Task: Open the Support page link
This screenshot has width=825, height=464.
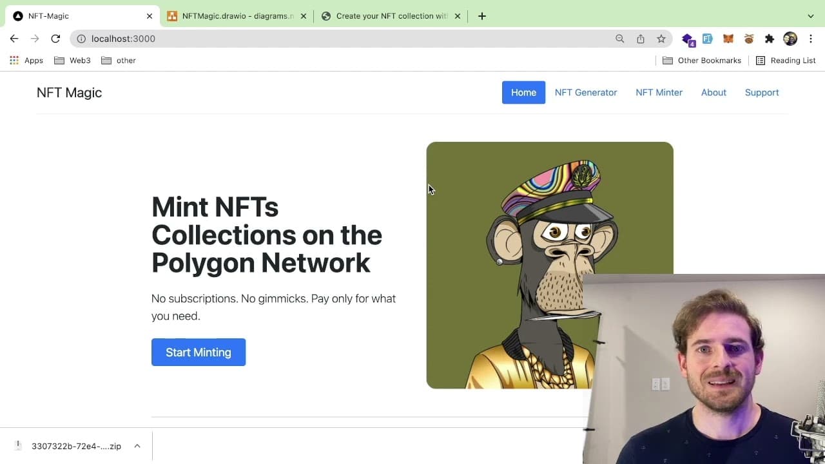Action: click(x=762, y=93)
